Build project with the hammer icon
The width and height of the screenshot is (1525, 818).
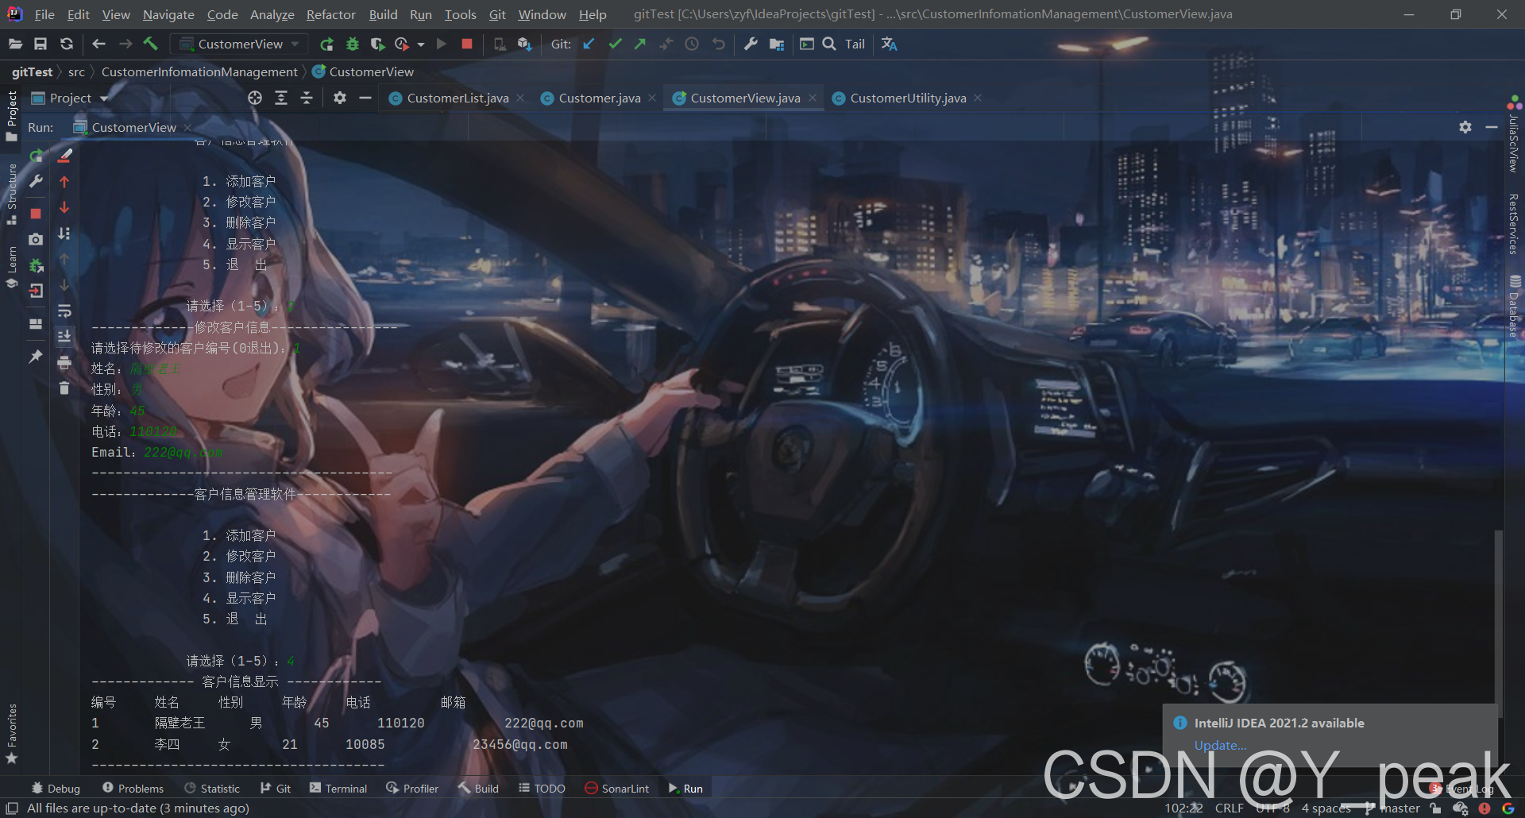click(x=151, y=44)
